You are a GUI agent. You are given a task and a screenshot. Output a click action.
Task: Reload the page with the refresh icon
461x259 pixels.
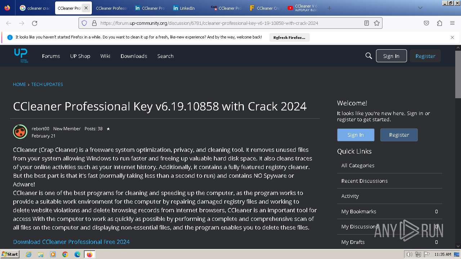tap(35, 23)
